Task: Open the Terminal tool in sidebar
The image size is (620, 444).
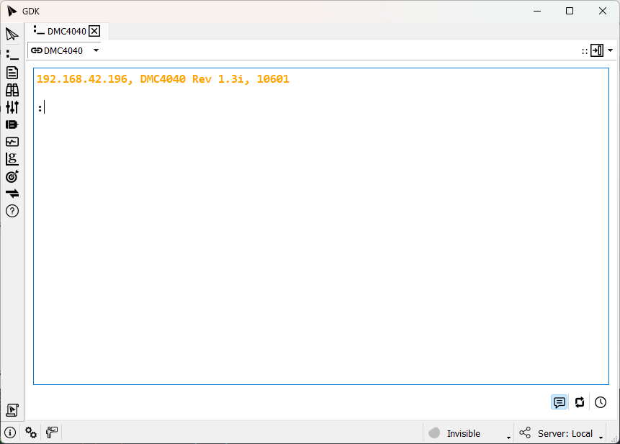Action: click(12, 55)
